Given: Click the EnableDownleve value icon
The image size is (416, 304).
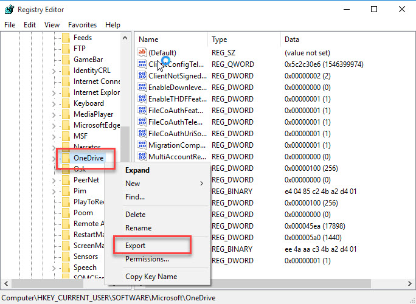Looking at the screenshot, I should [142, 87].
